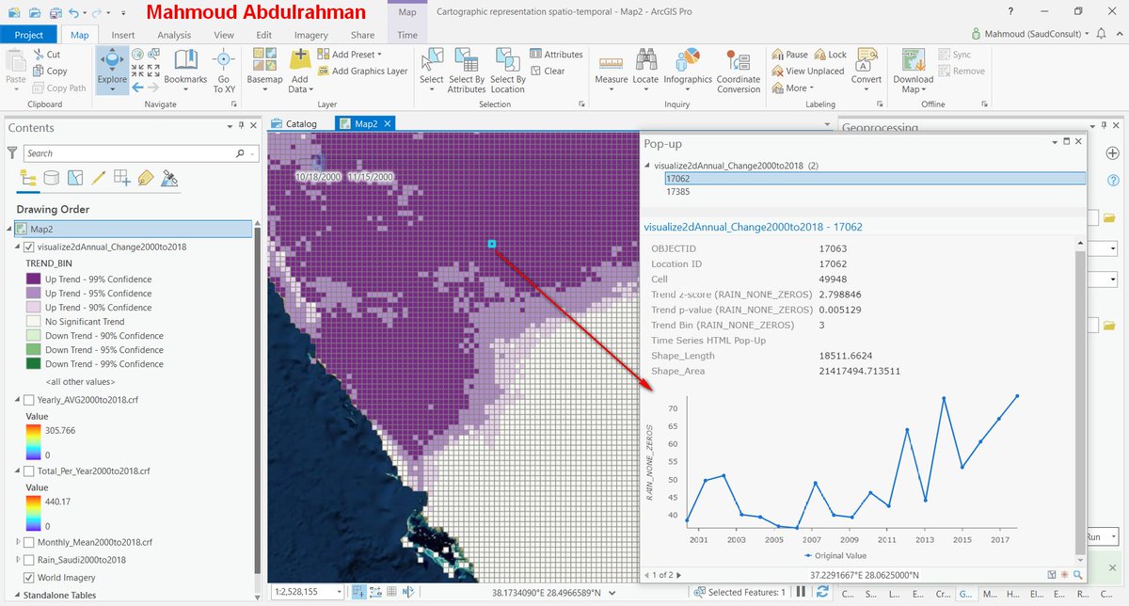This screenshot has width=1129, height=606.
Task: Enable the Yearly_AVG2000to2018.crf layer
Action: pos(28,400)
